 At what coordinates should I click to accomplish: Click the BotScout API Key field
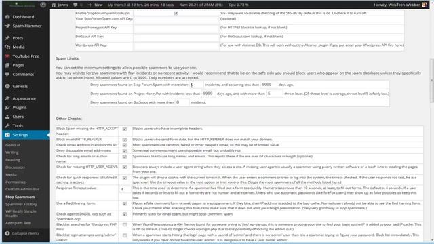(176, 38)
